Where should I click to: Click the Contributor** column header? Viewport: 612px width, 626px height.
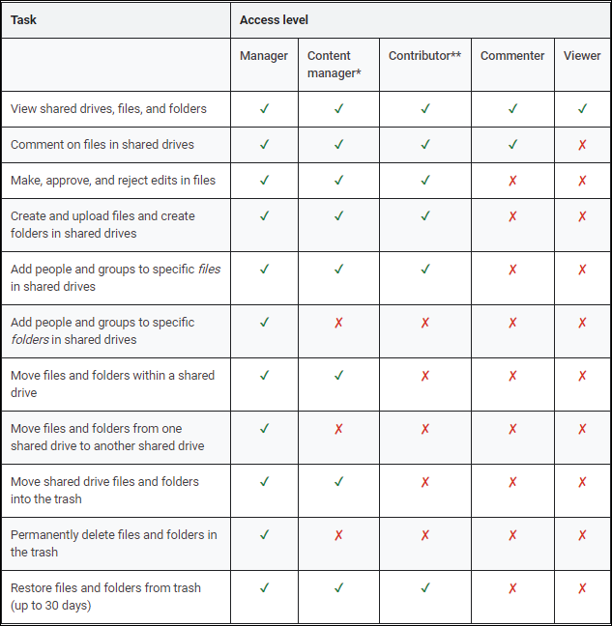coord(424,56)
